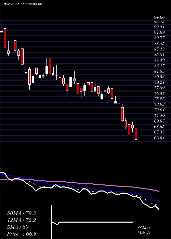Image resolution: width=171 pixels, height=239 pixels.
Task: Click the second candle, red, topping near 92.41
Action: click(5, 38)
